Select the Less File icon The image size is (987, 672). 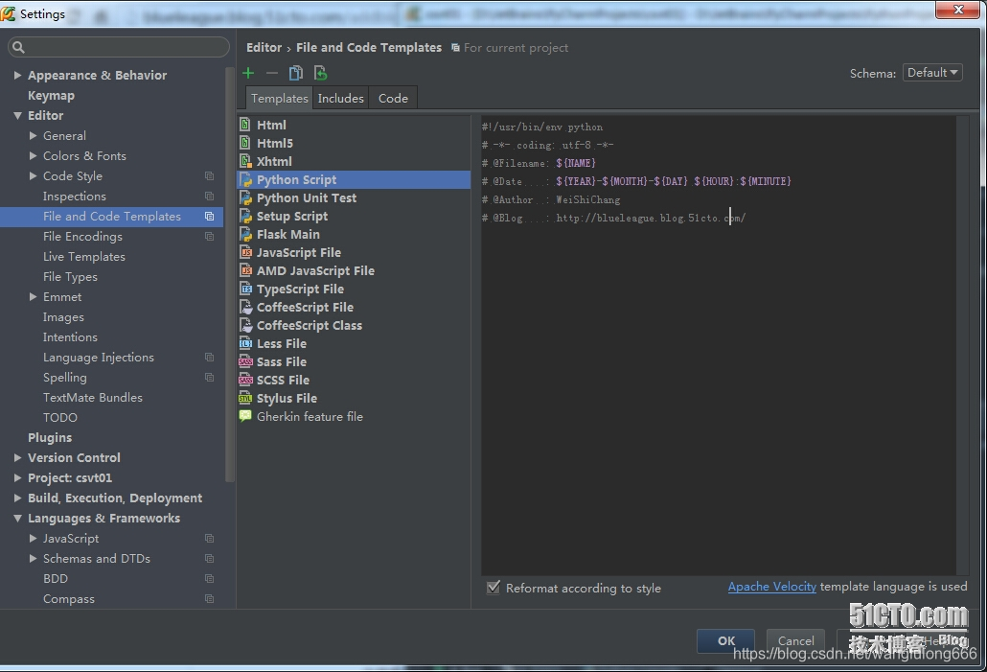245,343
